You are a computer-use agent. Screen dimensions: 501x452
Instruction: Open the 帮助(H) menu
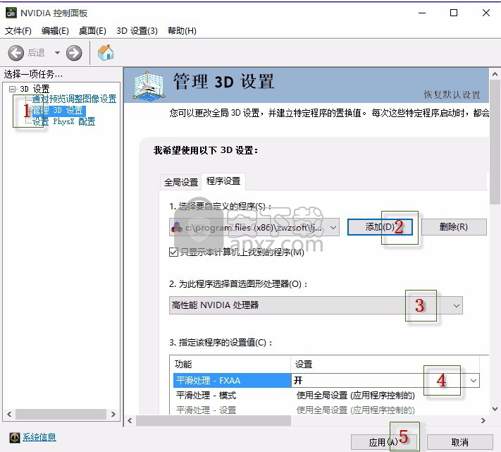pyautogui.click(x=182, y=31)
